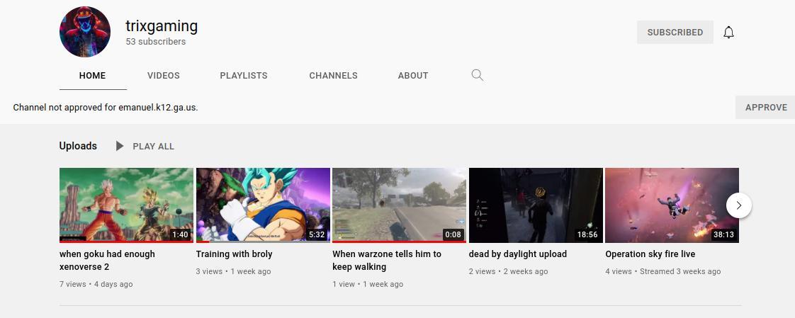Viewport: 795px width, 318px height.
Task: Open 'When warzone tells him to keep walking' title
Action: (387, 260)
